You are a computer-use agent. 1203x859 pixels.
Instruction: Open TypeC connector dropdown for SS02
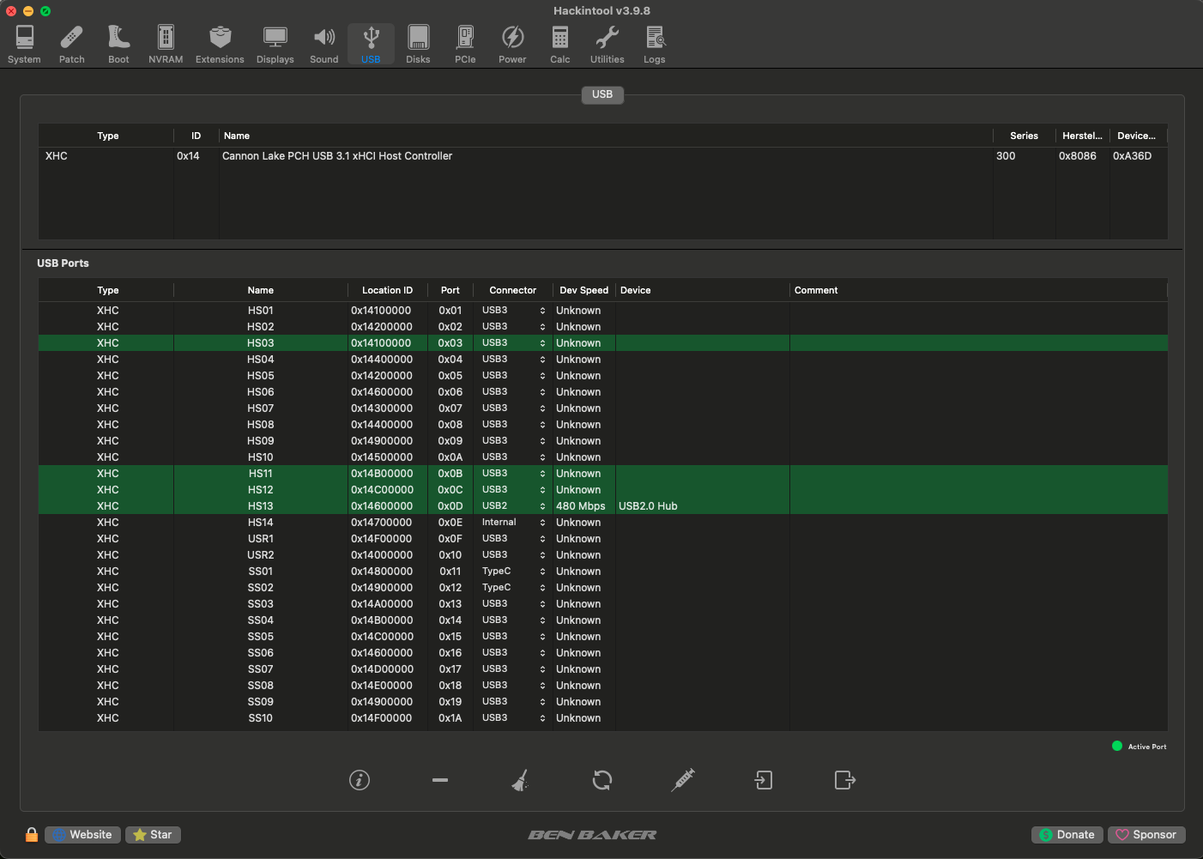(514, 588)
